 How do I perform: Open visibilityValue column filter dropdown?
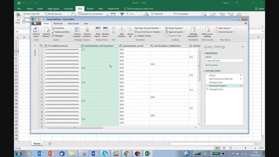[187, 46]
